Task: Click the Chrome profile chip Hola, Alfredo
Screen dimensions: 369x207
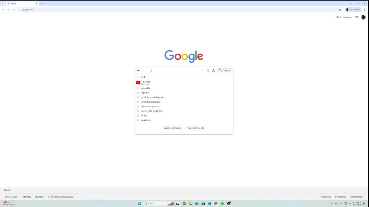Action: [x=353, y=9]
